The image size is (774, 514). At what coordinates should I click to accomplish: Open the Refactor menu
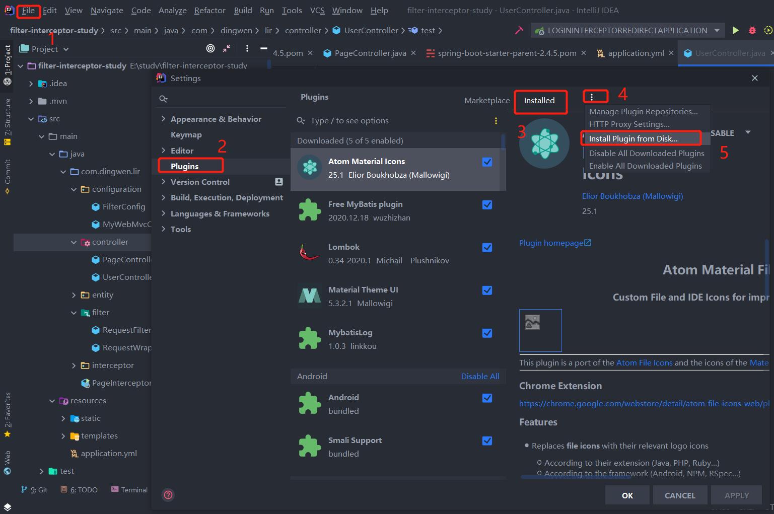tap(209, 10)
